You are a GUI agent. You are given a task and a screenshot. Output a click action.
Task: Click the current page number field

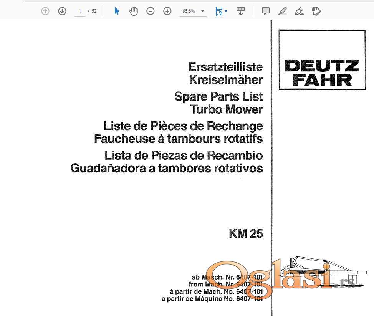pos(80,11)
